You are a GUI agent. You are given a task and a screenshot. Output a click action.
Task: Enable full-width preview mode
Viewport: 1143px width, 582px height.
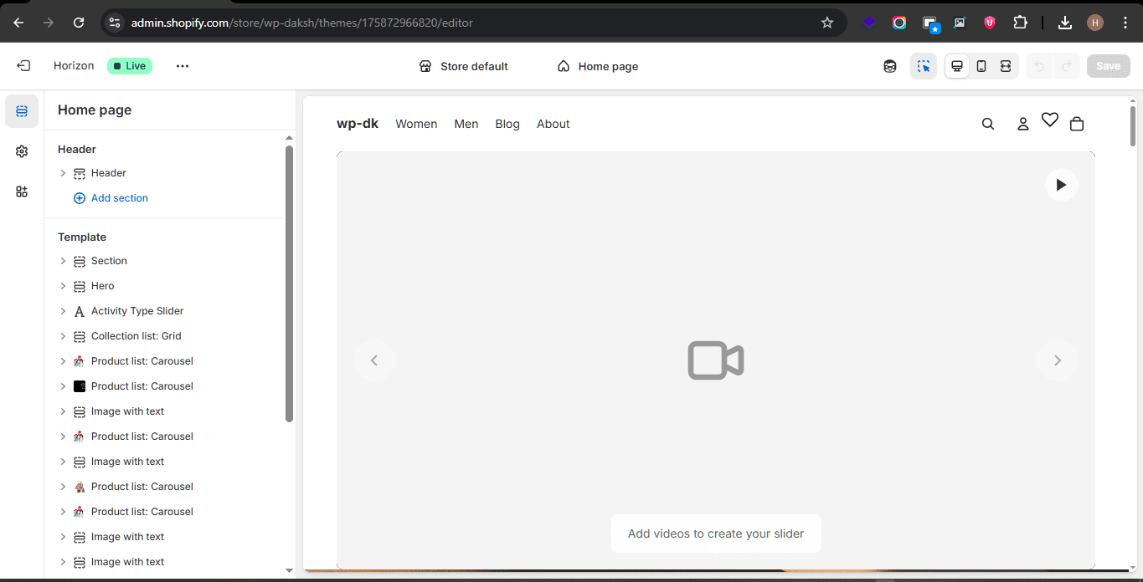click(x=1005, y=65)
